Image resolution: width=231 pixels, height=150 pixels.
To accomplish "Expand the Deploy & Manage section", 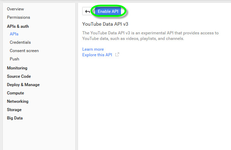I will [23, 85].
